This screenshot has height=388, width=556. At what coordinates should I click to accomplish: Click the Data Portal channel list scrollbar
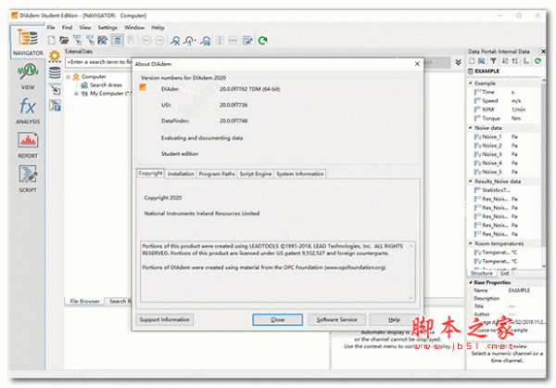pyautogui.click(x=544, y=174)
